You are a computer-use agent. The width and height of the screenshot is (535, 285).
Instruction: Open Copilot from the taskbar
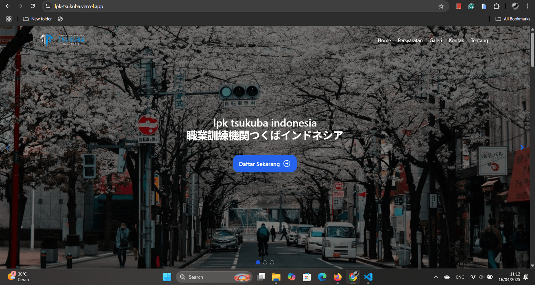[x=292, y=277]
